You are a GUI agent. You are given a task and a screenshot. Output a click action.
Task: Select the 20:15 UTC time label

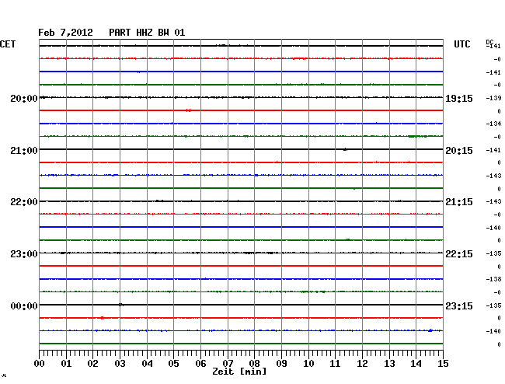tap(460, 150)
